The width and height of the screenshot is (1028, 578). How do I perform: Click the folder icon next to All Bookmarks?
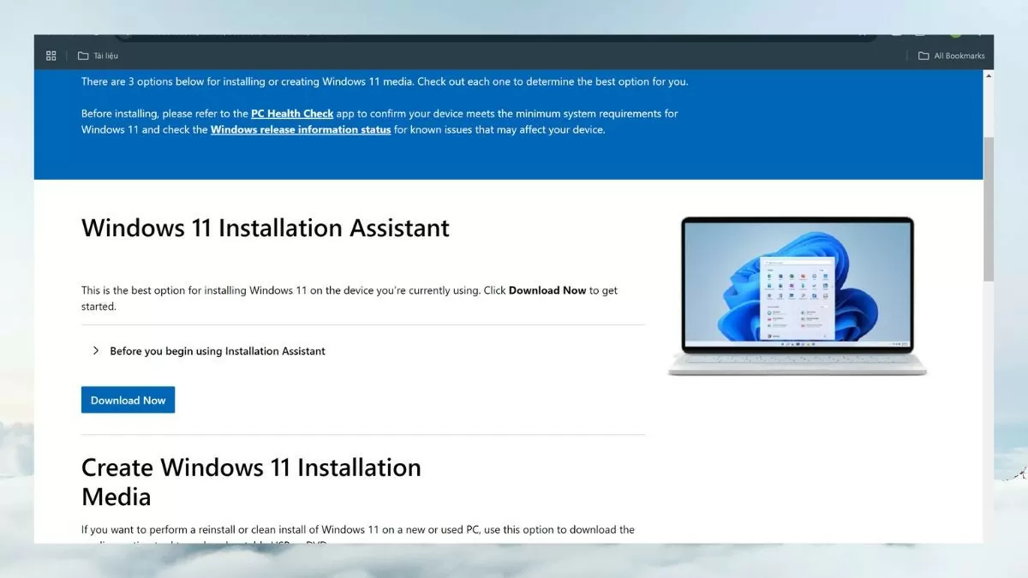(923, 55)
